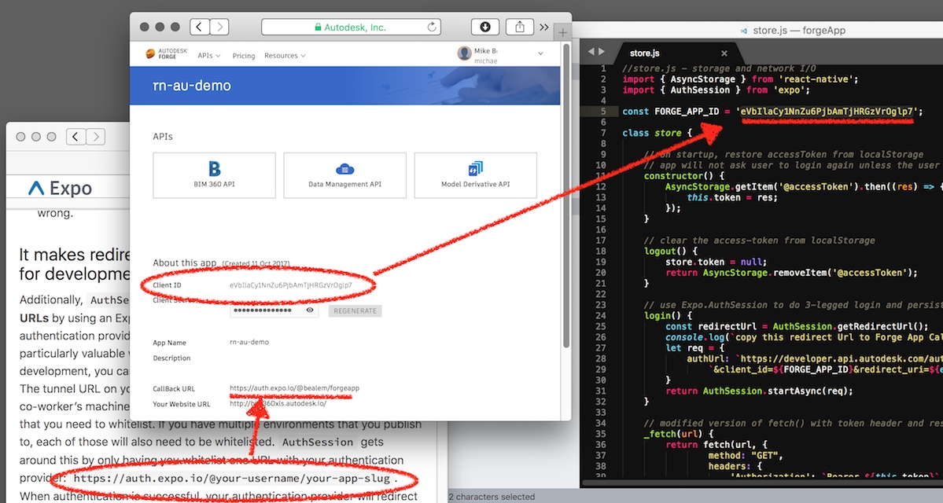Open Safari downloads button
Viewport: 943px width, 503px height.
pyautogui.click(x=484, y=27)
